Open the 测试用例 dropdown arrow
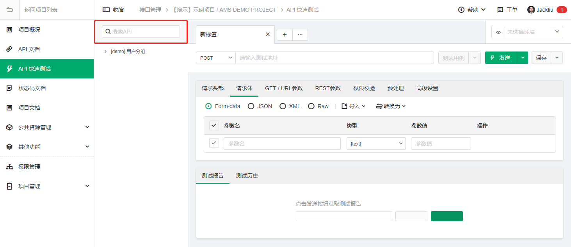 click(x=474, y=58)
